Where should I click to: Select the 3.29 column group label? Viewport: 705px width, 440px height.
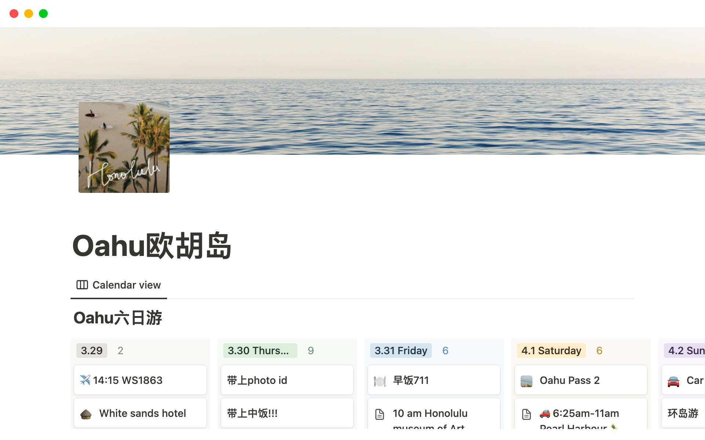92,351
